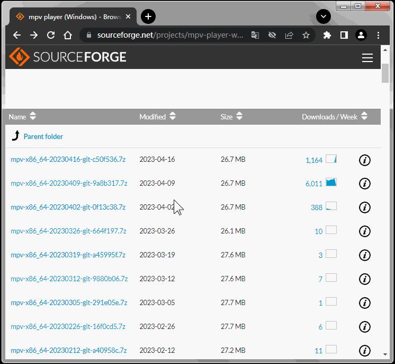
Task: Share this page via share icon
Action: coord(289,35)
